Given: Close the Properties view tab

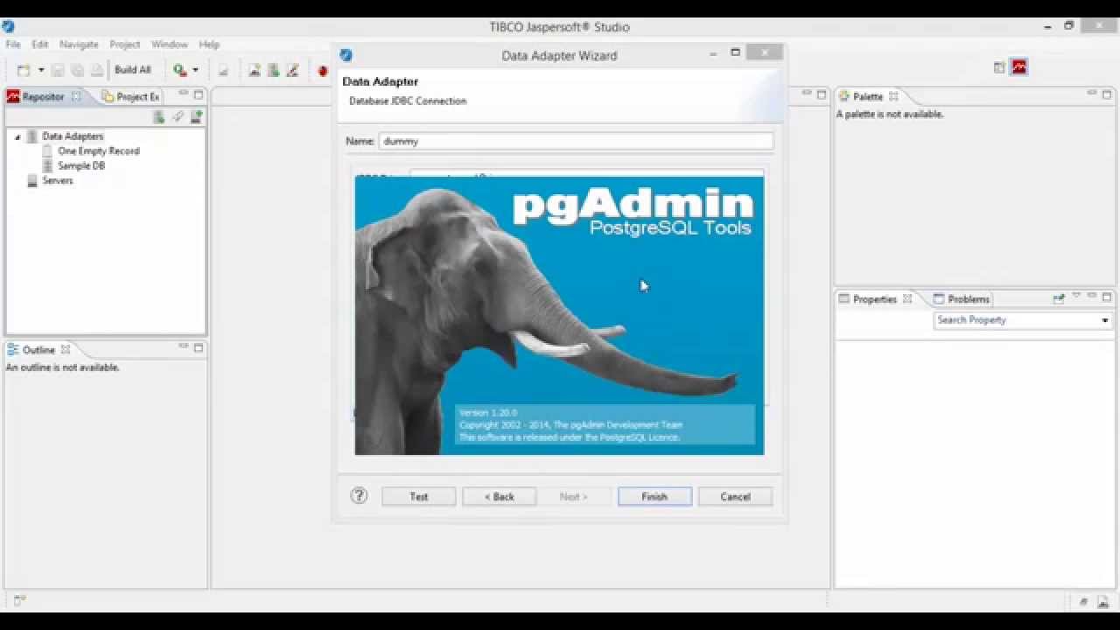Looking at the screenshot, I should 907,298.
